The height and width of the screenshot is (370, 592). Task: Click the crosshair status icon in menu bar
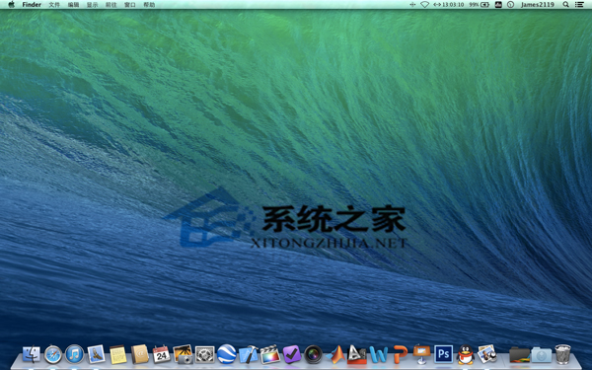[x=412, y=5]
